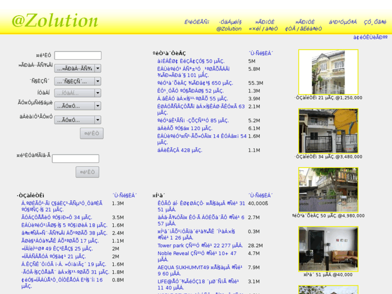Open the listing priced 1.1M with 428
Screen dimensions: 392x294
coord(180,150)
